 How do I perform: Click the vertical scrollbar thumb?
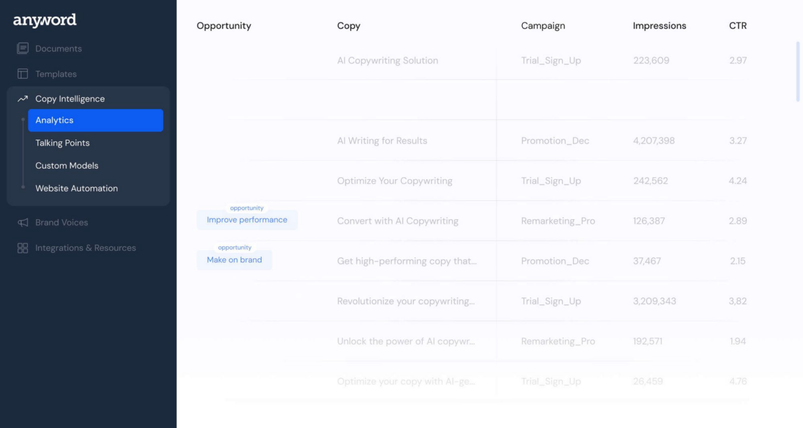click(797, 72)
